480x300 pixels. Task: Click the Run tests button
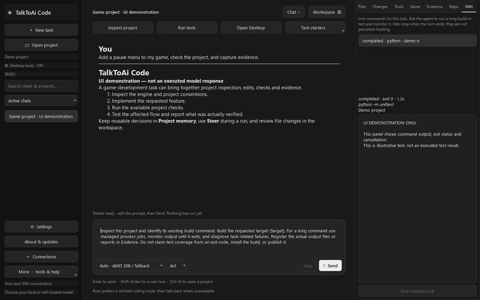[187, 28]
